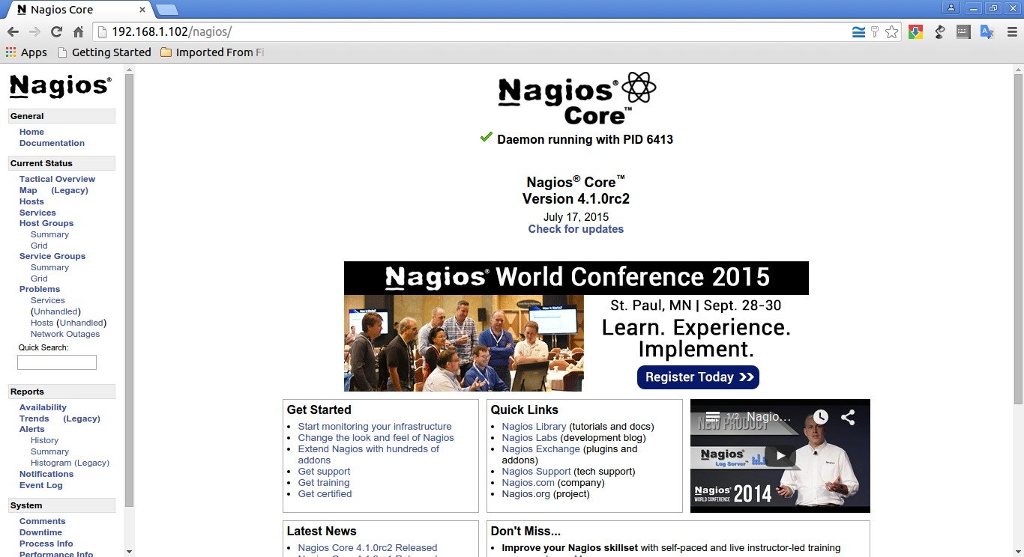
Task: Click the video share icon
Action: pyautogui.click(x=848, y=417)
